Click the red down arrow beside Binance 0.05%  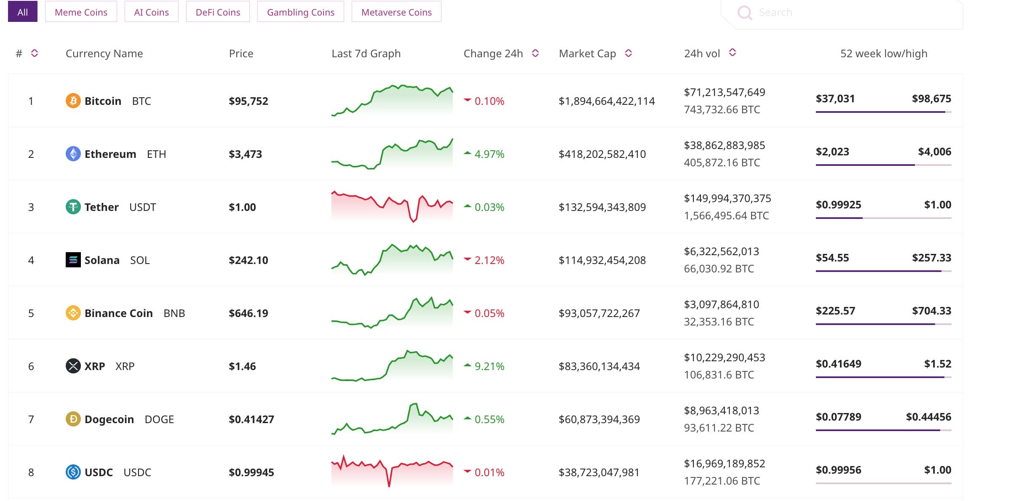pyautogui.click(x=467, y=312)
